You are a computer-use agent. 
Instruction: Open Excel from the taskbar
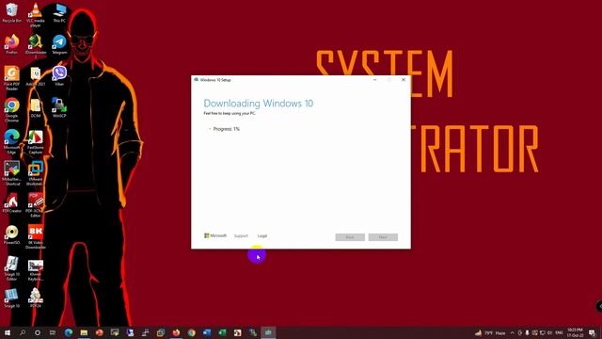(222, 332)
